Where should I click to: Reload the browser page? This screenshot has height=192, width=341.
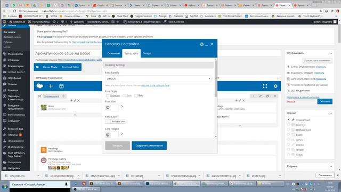[14, 11]
